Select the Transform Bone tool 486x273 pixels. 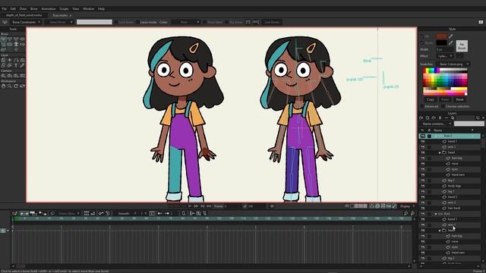click(x=10, y=39)
